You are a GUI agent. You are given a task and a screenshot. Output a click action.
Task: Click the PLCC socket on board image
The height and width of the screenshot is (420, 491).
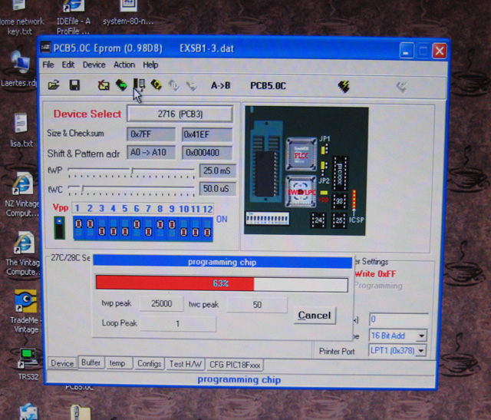(302, 154)
